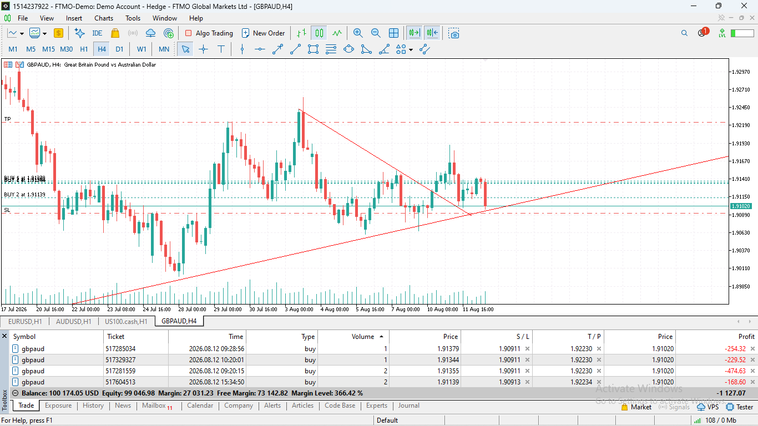Switch to D1 timeframe

(119, 49)
